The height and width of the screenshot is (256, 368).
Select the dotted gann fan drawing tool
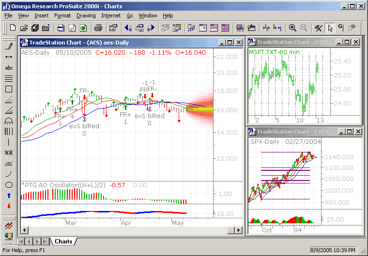coord(9,100)
